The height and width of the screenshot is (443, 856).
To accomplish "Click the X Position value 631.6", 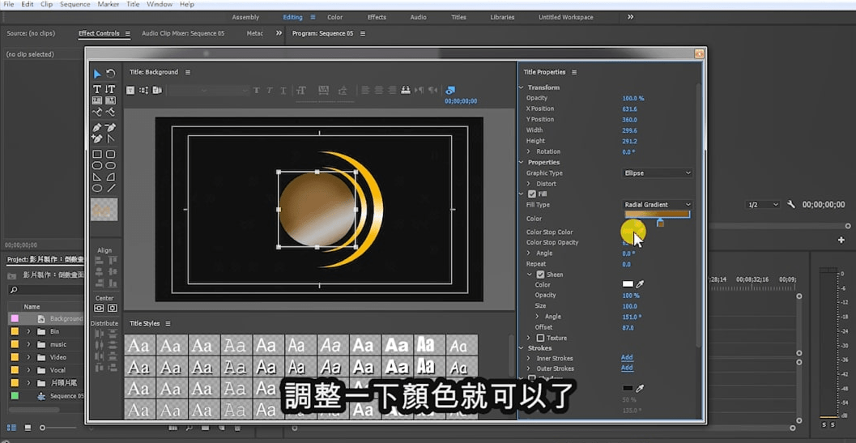I will [629, 109].
